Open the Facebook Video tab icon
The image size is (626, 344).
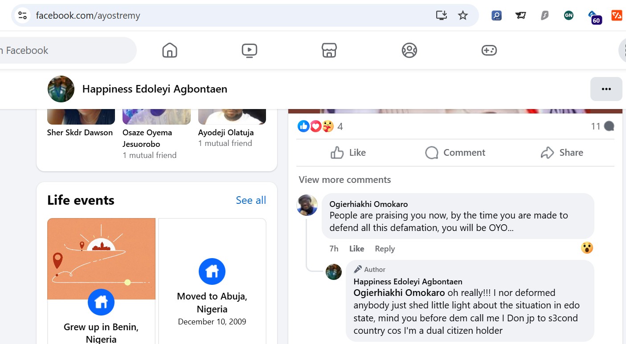(249, 50)
